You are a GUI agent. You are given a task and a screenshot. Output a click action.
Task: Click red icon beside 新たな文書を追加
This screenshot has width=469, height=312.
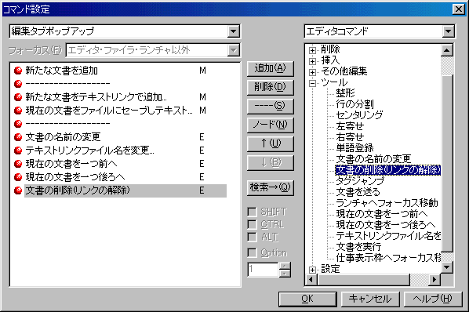18,71
